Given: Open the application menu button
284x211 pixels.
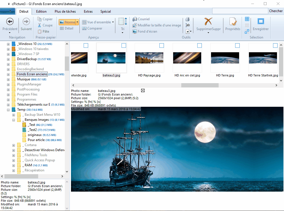Looking at the screenshot, I should pyautogui.click(x=7, y=11).
